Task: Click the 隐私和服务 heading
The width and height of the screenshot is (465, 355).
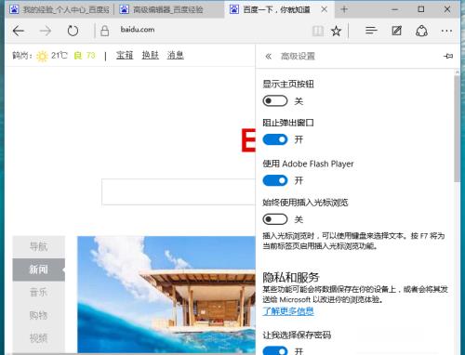Action: click(291, 277)
